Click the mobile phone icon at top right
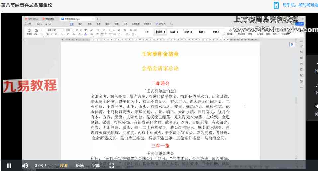The height and width of the screenshot is (171, 318). (276, 5)
